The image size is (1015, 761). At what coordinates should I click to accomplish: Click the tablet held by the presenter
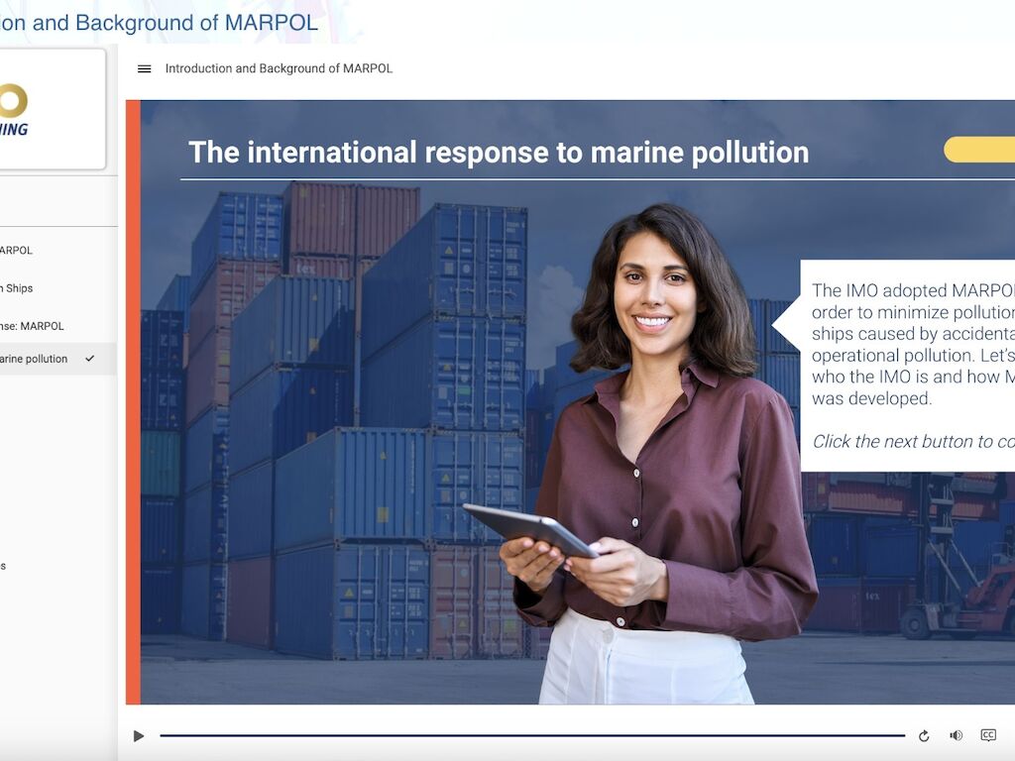point(530,530)
